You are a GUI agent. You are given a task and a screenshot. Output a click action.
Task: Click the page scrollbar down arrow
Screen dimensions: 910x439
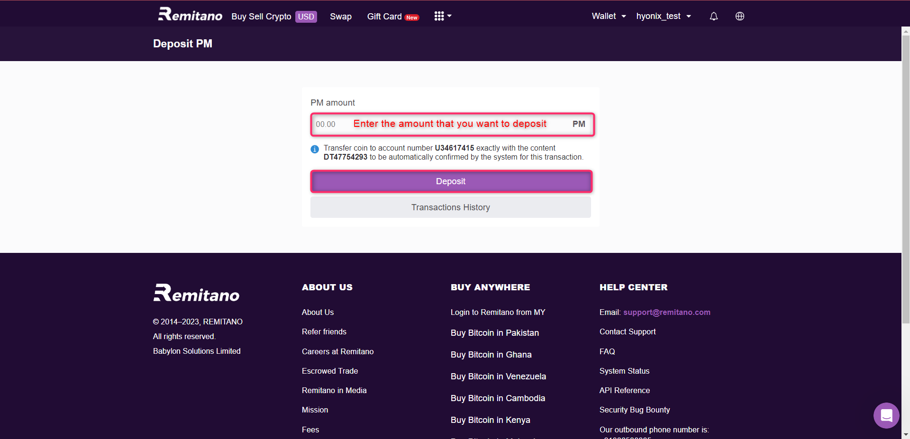coord(905,434)
